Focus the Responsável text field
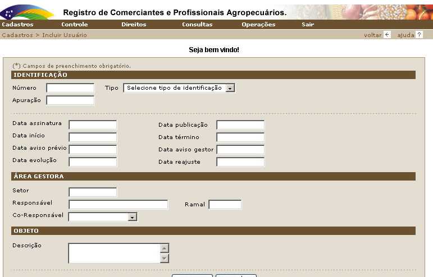 pyautogui.click(x=118, y=204)
